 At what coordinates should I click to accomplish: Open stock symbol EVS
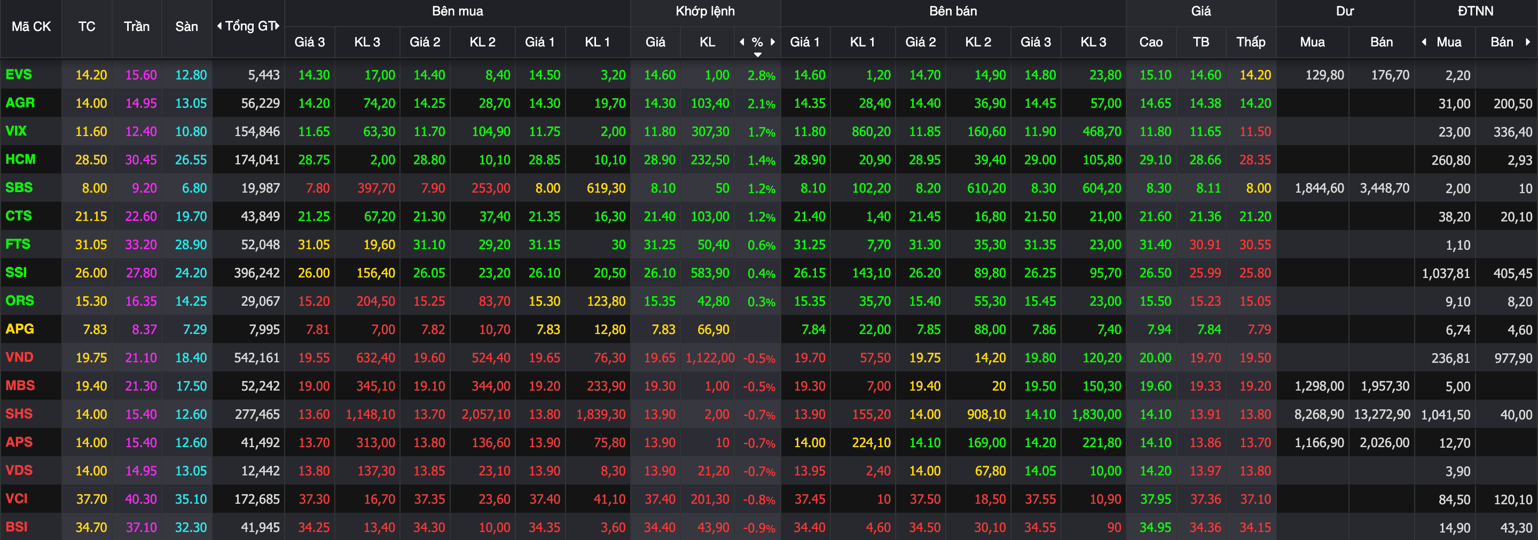click(x=19, y=75)
